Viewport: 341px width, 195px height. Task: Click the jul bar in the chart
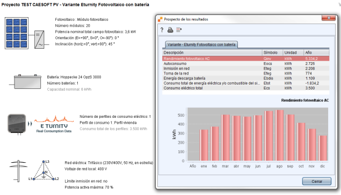tap(269, 136)
